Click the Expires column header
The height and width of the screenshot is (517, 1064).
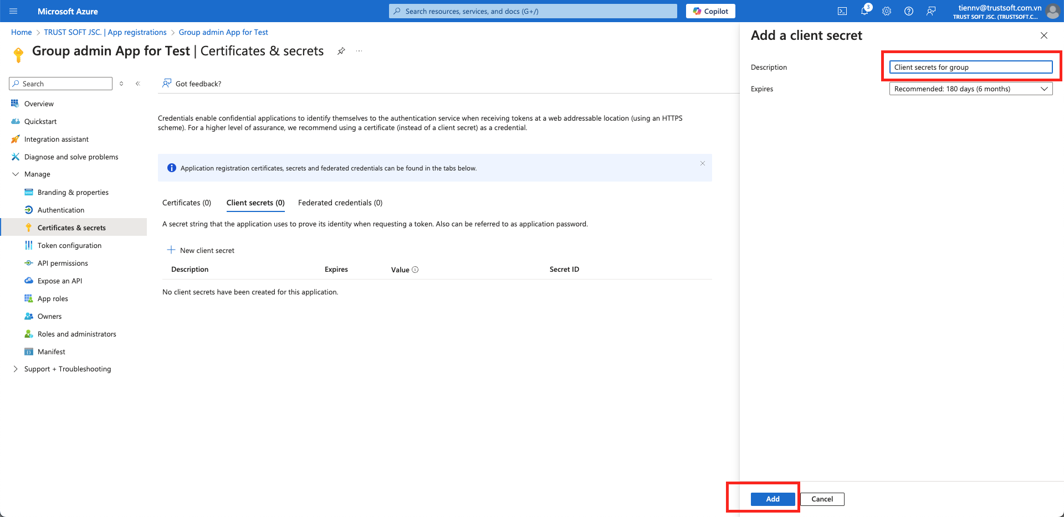click(x=336, y=270)
